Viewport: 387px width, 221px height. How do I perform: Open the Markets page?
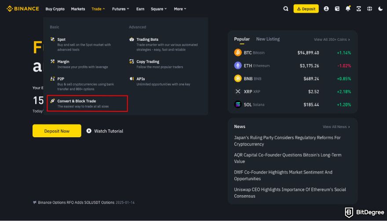click(x=78, y=9)
